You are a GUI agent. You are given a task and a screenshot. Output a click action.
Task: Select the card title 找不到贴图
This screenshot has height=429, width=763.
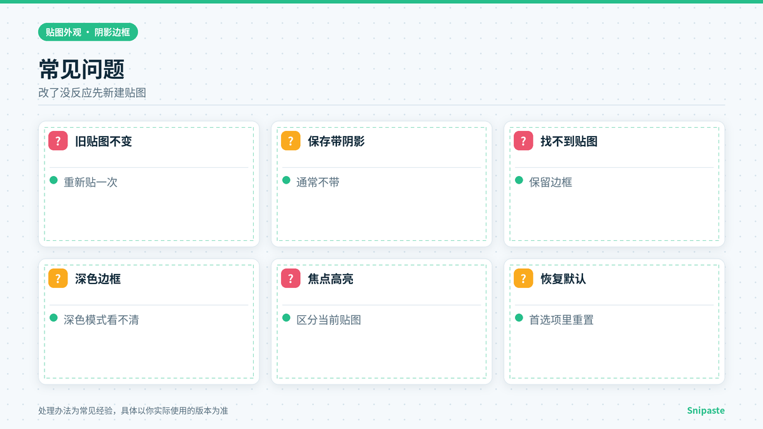coord(569,141)
